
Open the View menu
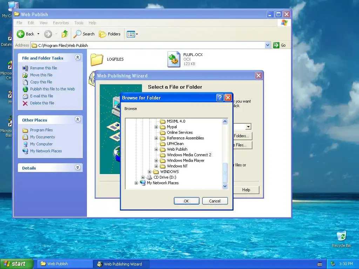pyautogui.click(x=43, y=23)
